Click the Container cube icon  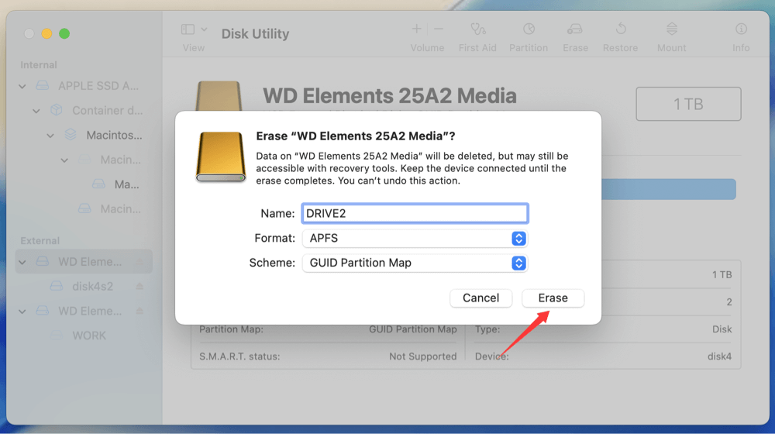click(57, 110)
